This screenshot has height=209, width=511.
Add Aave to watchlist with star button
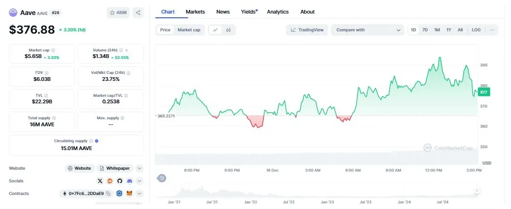tap(118, 13)
